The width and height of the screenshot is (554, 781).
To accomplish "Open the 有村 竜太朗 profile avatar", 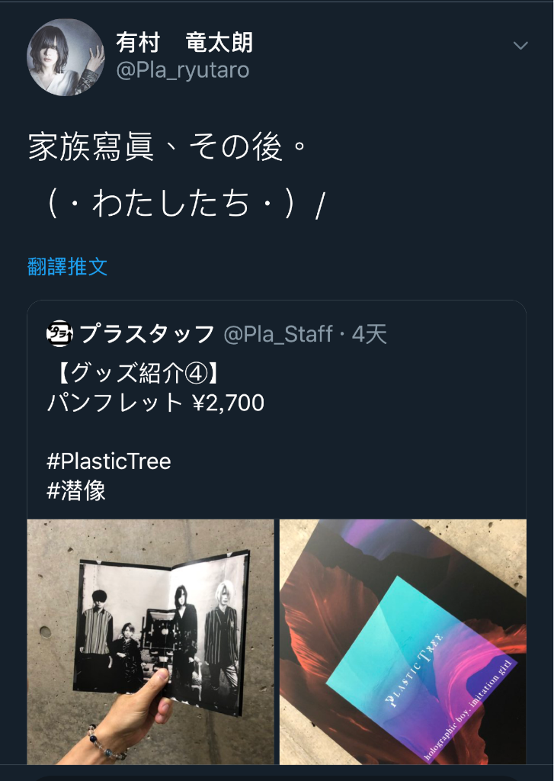I will point(66,57).
